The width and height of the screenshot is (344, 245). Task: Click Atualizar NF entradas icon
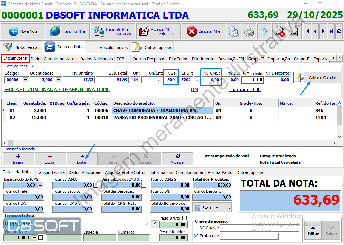[144, 31]
